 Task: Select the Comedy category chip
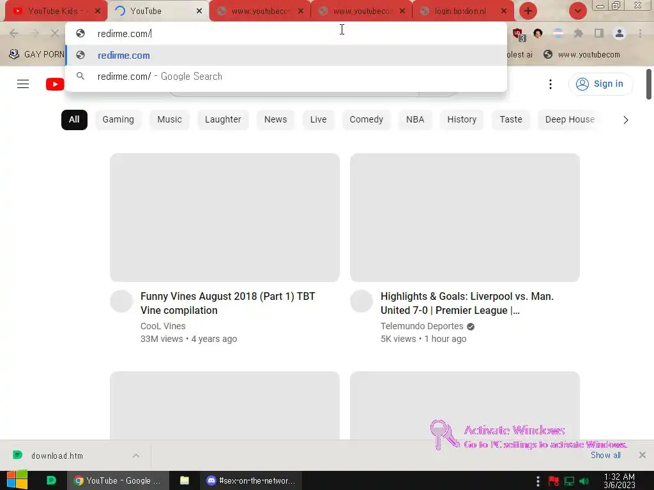point(366,119)
